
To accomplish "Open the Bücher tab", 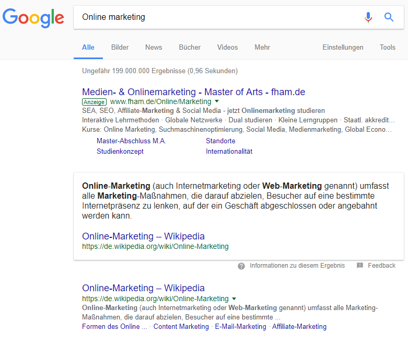I will pos(190,47).
